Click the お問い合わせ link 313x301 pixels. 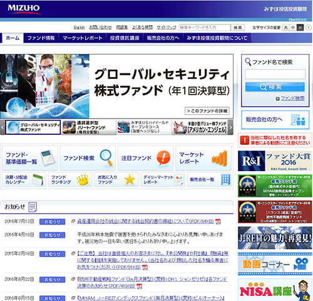[100, 28]
